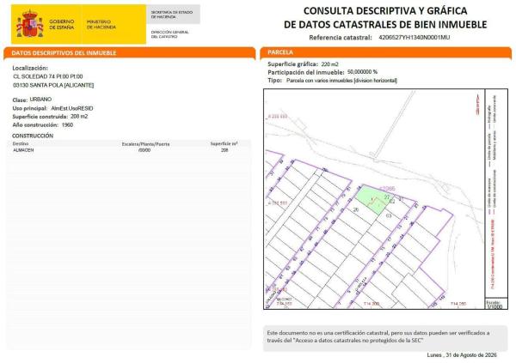Select 'Parcela con varios inmuebles [division horizontal]'
The image size is (516, 363).
pyautogui.click(x=341, y=81)
